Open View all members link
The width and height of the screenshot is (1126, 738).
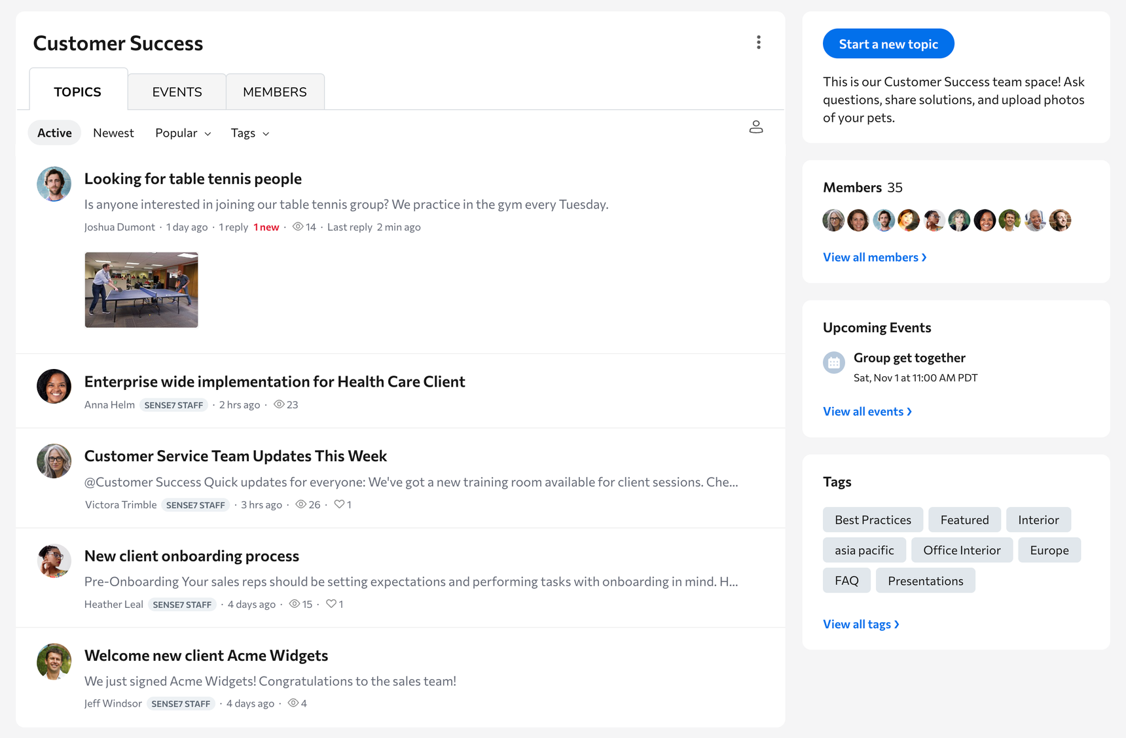pos(874,257)
